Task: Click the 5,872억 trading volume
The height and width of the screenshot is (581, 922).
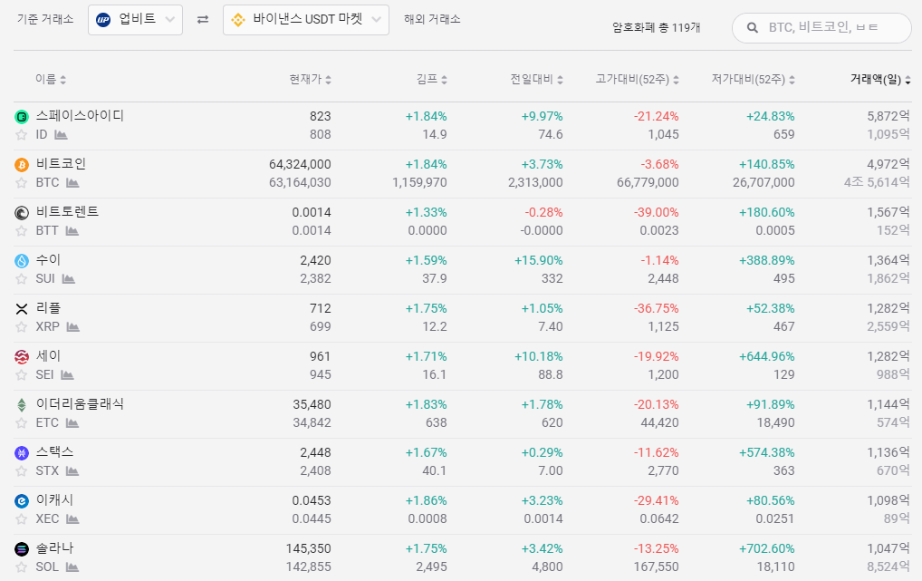Action: (x=888, y=116)
